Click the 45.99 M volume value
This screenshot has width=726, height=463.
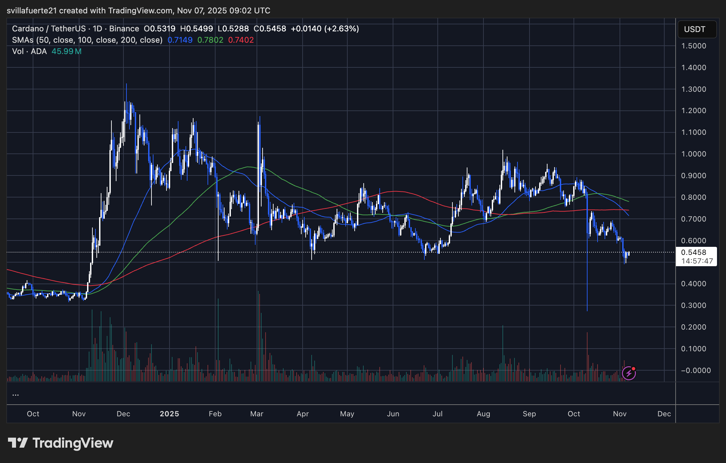click(66, 51)
